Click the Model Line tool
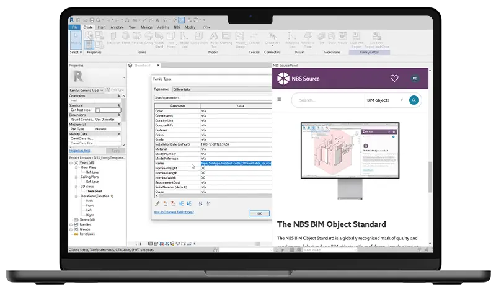Viewport: 496px width, 292px height. pos(184,40)
